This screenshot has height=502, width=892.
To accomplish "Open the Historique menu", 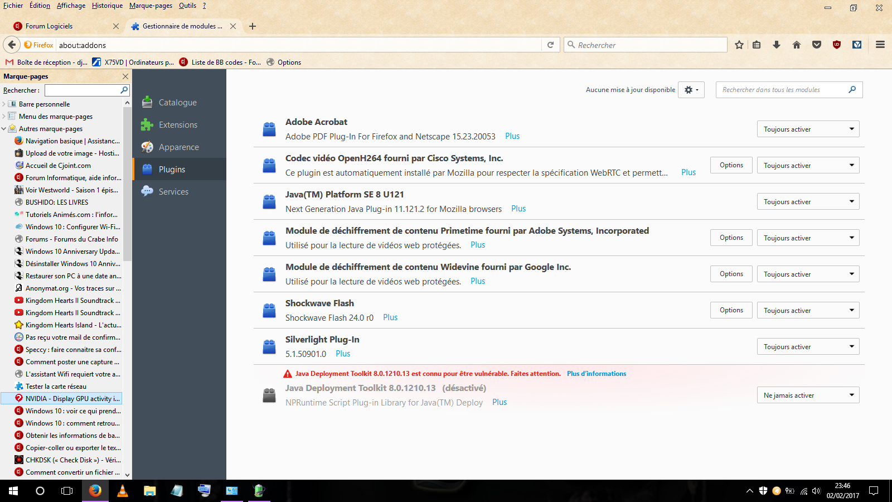I will pos(107,6).
